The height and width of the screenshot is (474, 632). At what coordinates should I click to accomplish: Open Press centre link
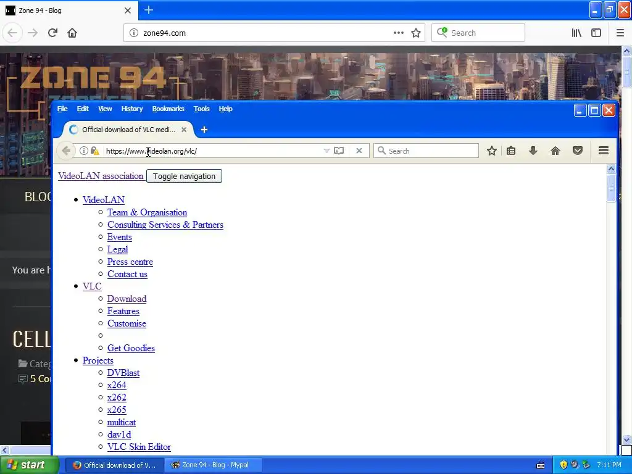130,262
